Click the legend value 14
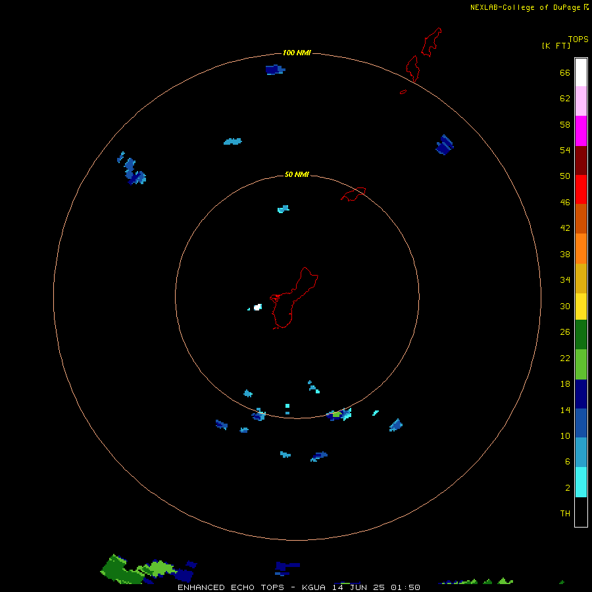 [565, 410]
